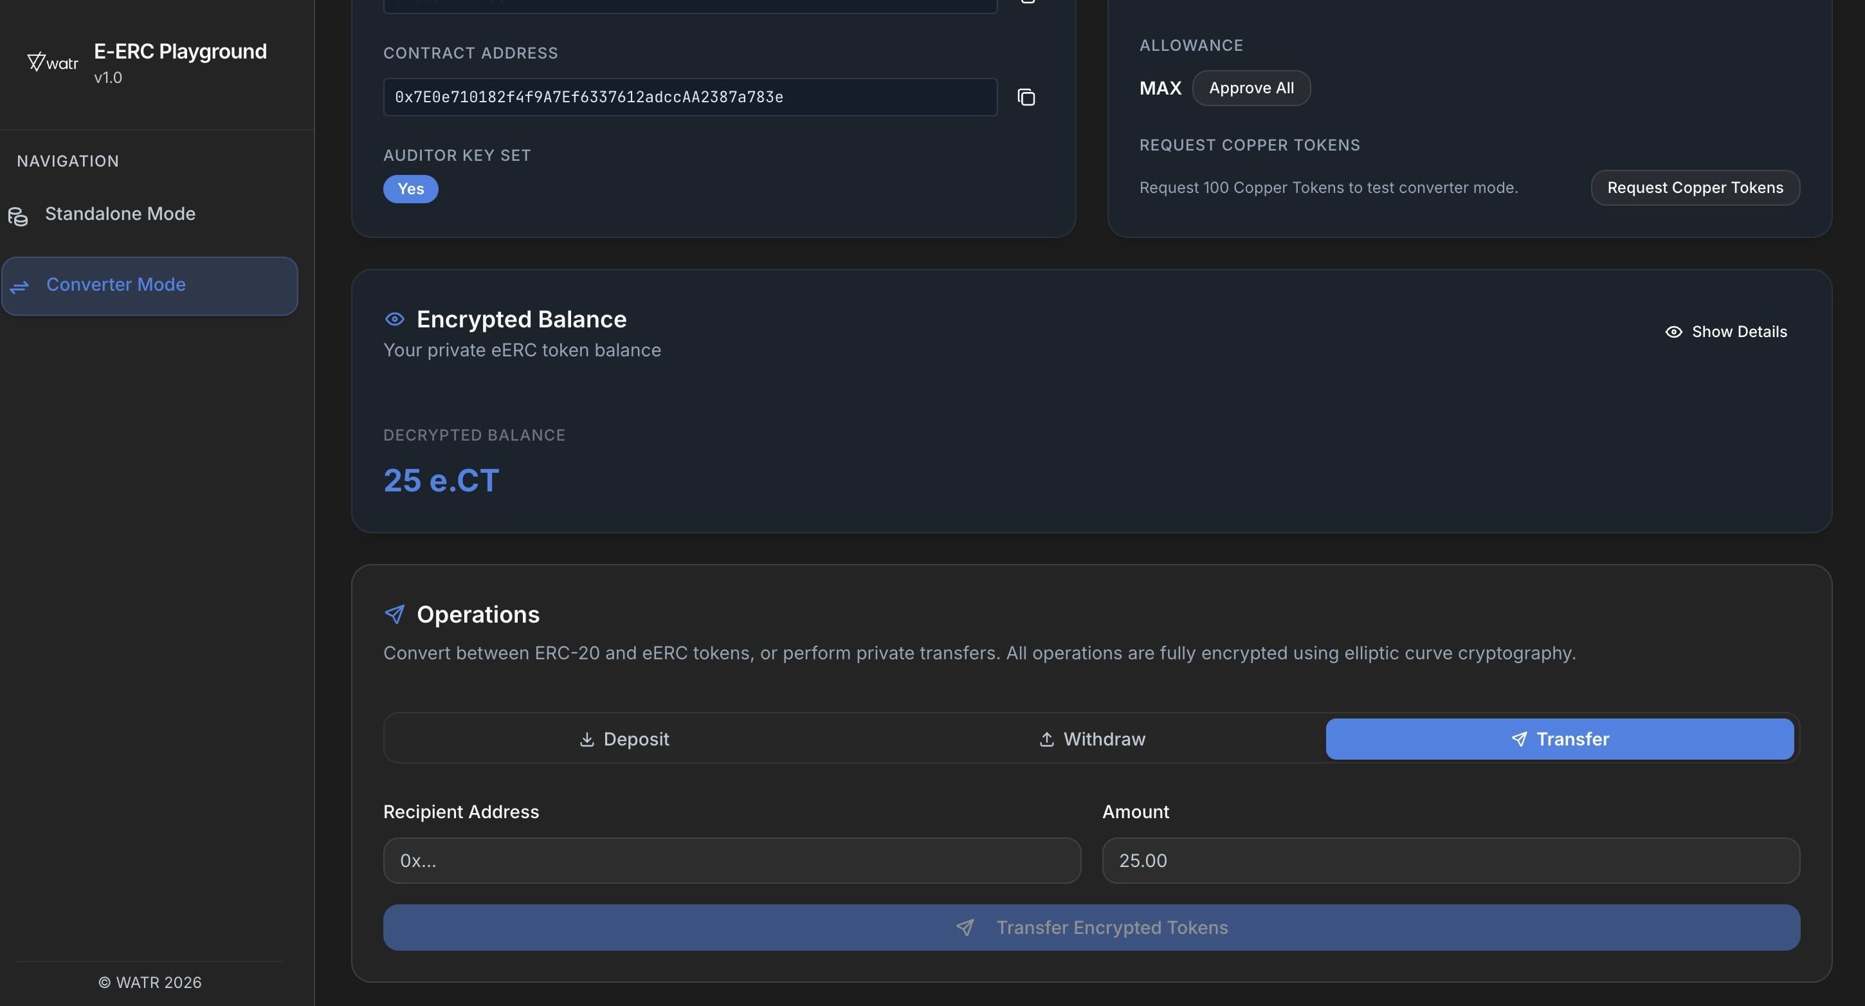Click the swap arrows icon beside Converter Mode
Image resolution: width=1865 pixels, height=1006 pixels.
19,287
